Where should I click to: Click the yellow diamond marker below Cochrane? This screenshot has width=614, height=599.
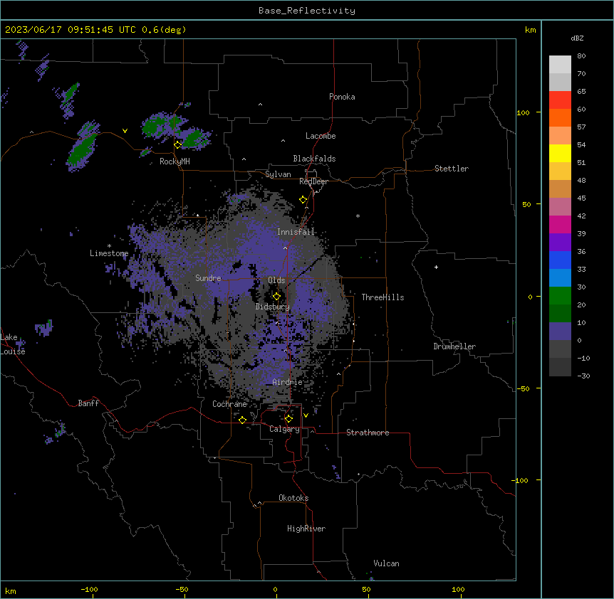[242, 420]
